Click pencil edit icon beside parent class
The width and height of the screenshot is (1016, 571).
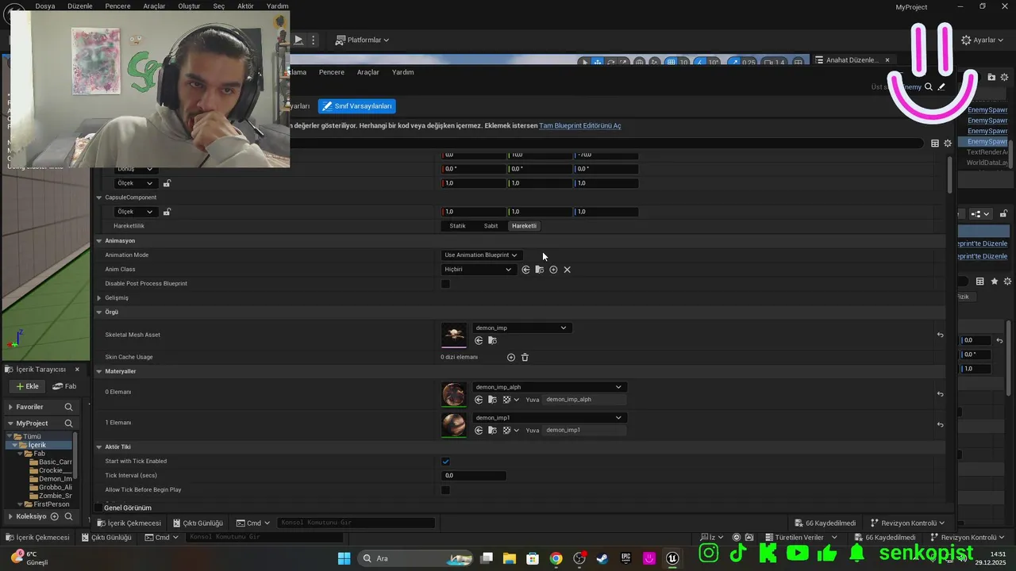941,87
